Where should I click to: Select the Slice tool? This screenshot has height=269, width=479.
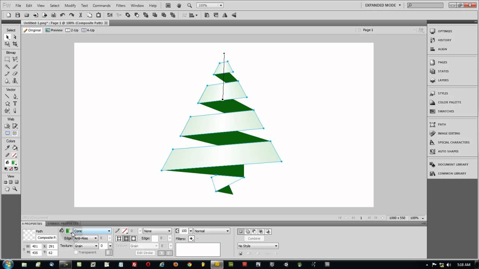tap(15, 126)
